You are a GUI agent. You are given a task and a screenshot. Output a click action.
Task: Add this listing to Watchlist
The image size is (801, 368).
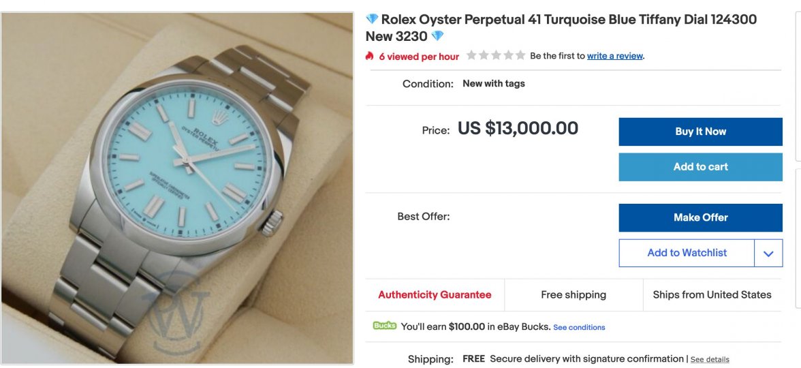click(x=687, y=253)
